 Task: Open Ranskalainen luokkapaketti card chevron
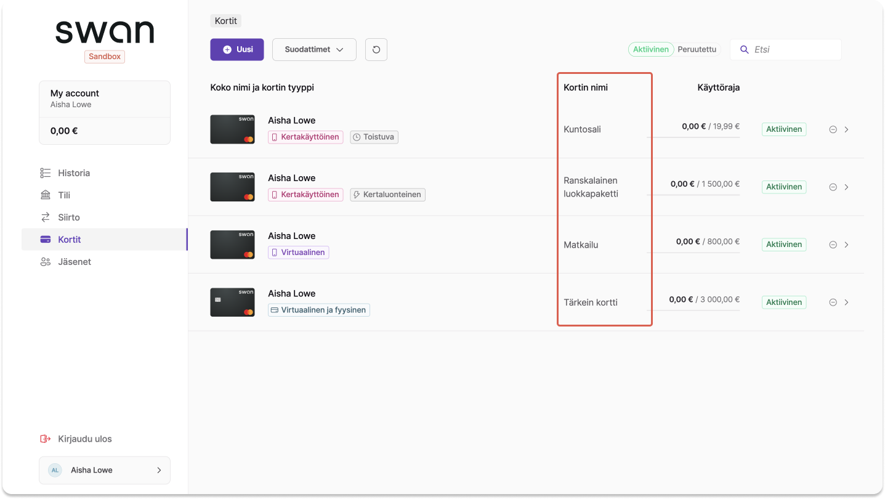(x=846, y=187)
